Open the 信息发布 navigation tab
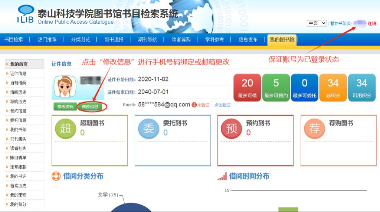Screen dimensions: 380x212 [248, 39]
